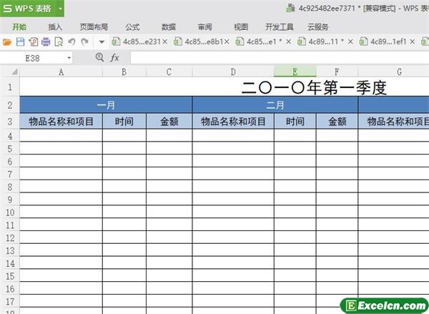The height and width of the screenshot is (314, 429).
Task: Click 物品名称和项目 cell in column A
Action: pos(61,122)
